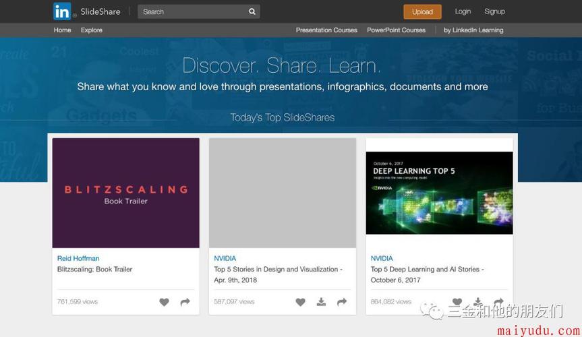Download the Design and Visualization slideshow
The width and height of the screenshot is (582, 337).
pyautogui.click(x=321, y=302)
